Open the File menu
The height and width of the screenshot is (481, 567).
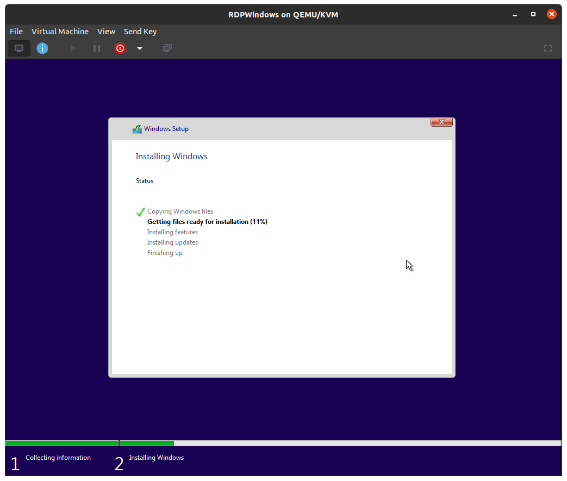(16, 32)
